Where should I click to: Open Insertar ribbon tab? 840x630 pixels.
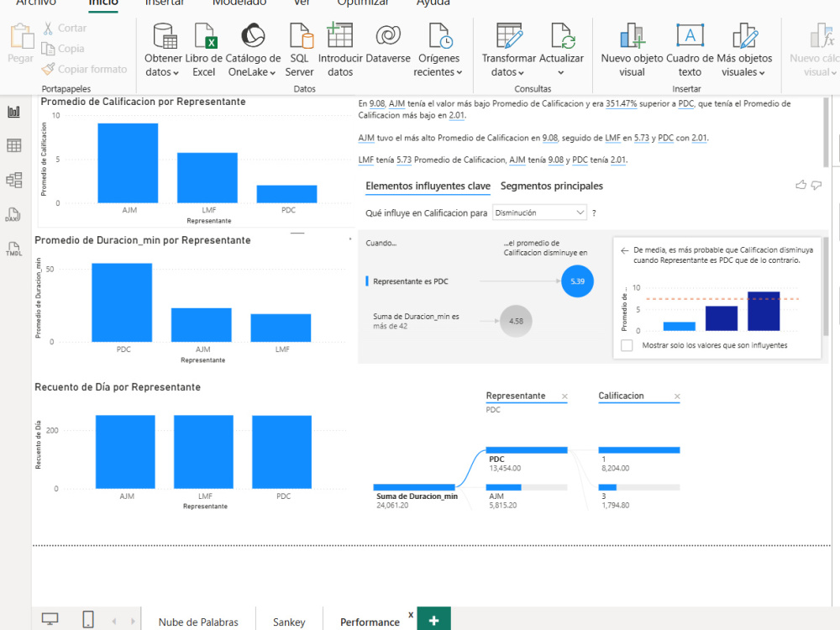point(165,3)
